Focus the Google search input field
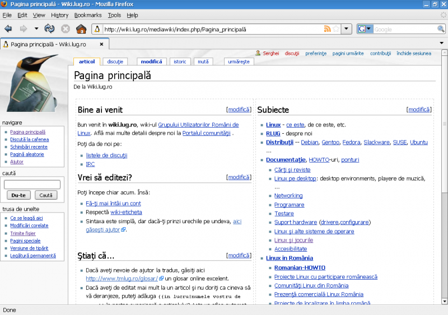Viewport: 448px width, 315px height. pos(404,29)
